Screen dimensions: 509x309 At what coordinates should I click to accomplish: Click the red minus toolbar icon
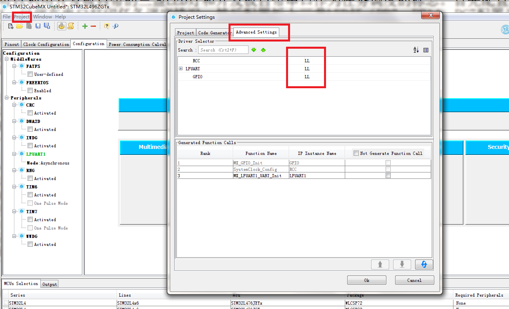(93, 26)
